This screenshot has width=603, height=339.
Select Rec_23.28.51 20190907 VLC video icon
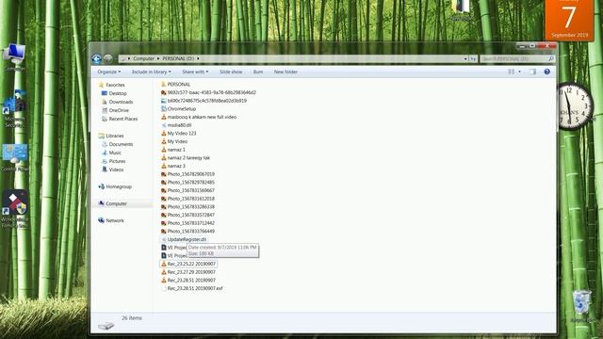click(163, 281)
